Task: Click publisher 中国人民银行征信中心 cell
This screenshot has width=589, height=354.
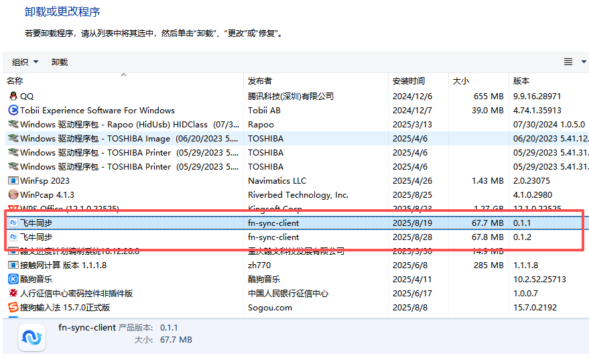Action: tap(288, 294)
